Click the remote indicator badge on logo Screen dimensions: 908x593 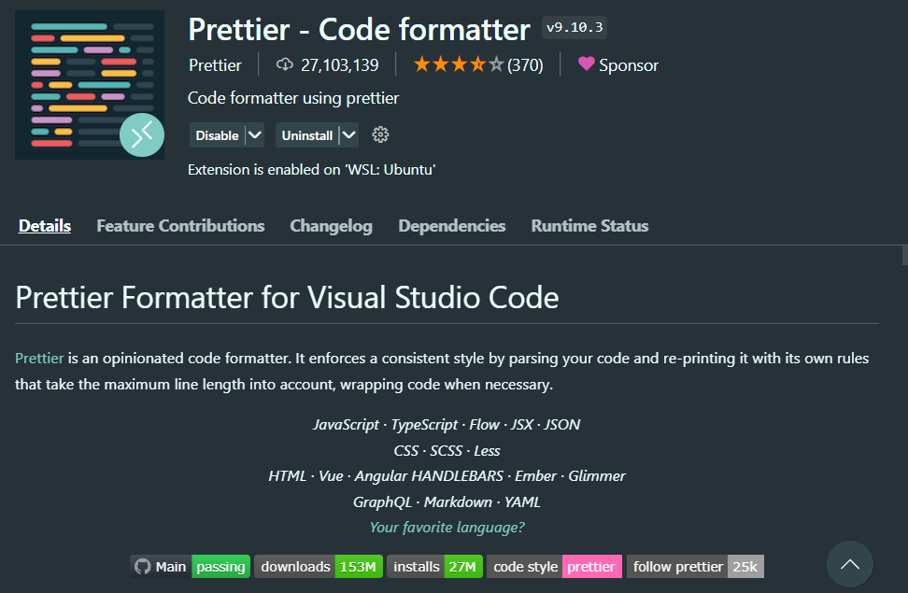click(x=142, y=134)
